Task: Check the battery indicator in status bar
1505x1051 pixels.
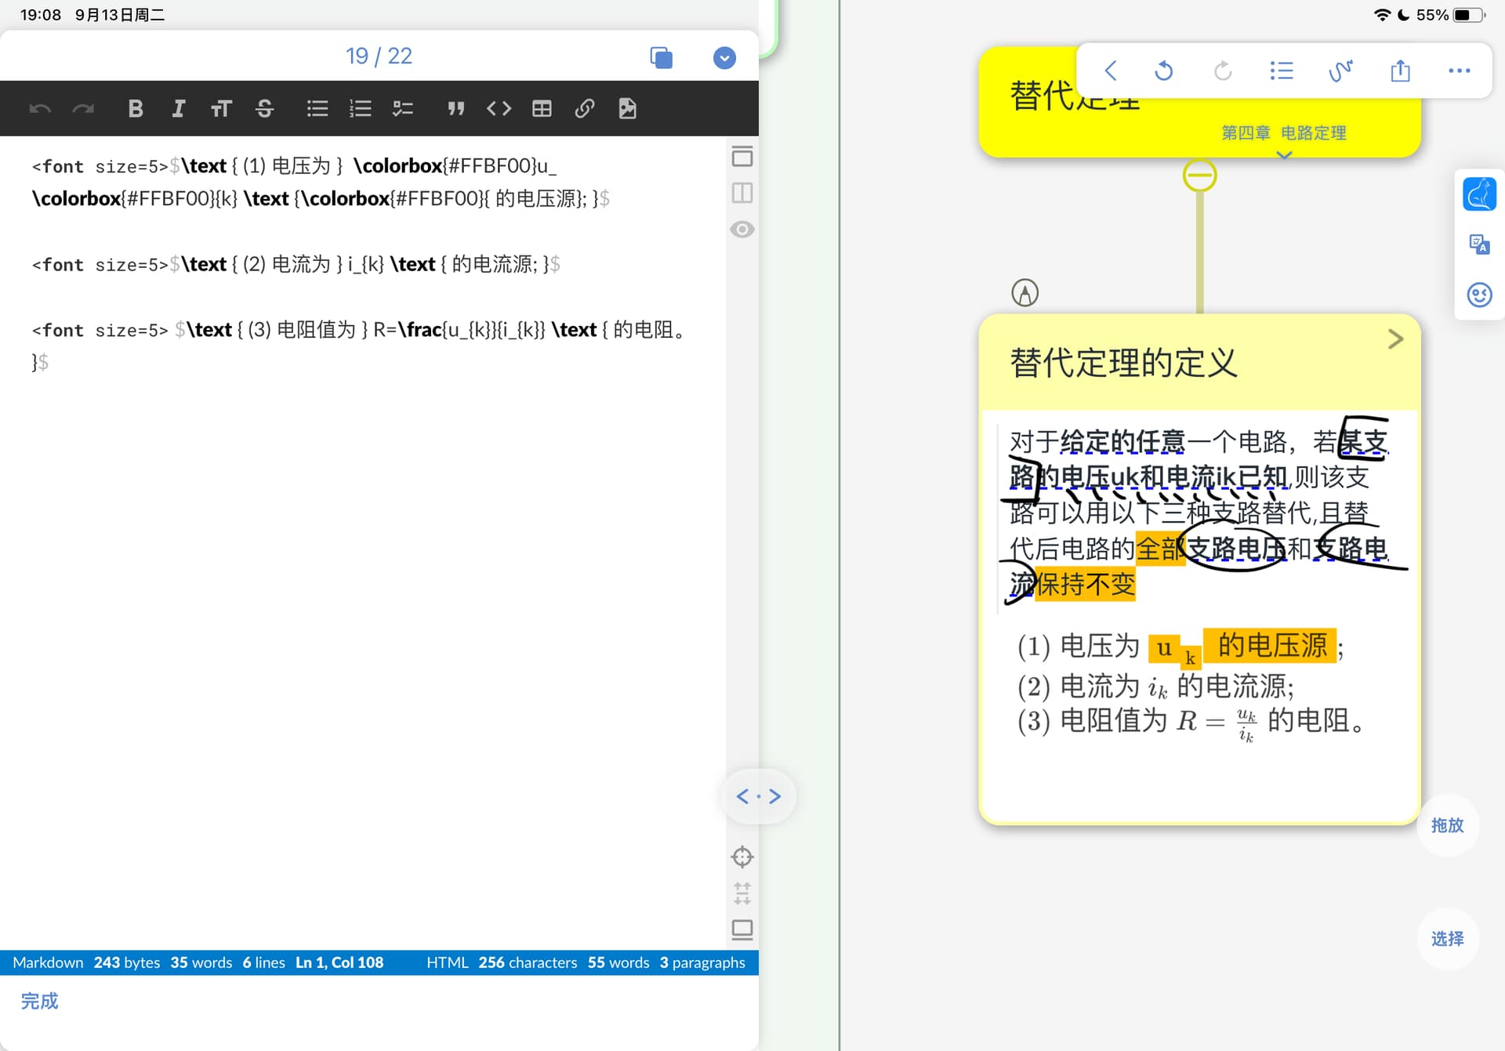Action: click(1469, 15)
